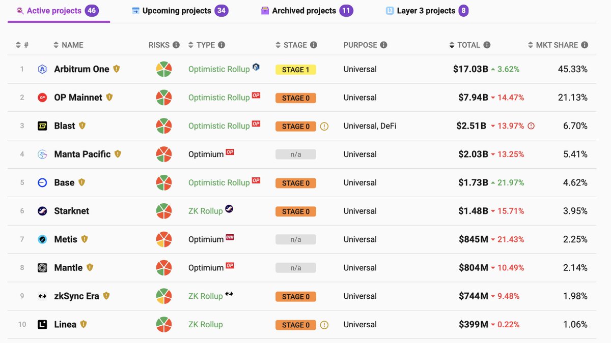The width and height of the screenshot is (611, 343).
Task: Click the STAGE 1 badge for Arbitrum One
Action: [x=295, y=70]
